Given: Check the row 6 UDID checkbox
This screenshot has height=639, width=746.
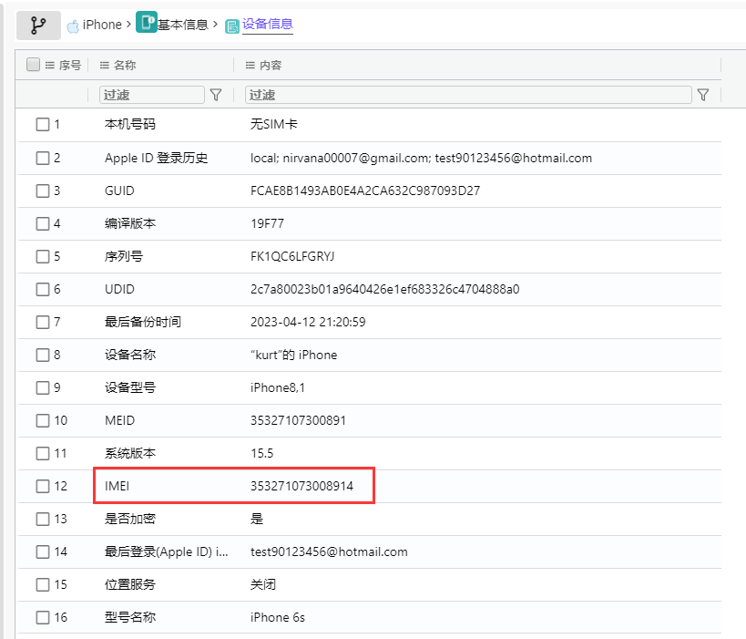Looking at the screenshot, I should [43, 290].
